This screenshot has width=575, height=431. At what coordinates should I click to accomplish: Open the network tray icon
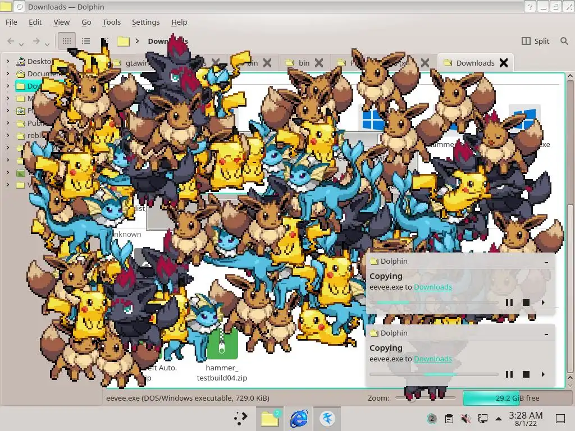482,419
